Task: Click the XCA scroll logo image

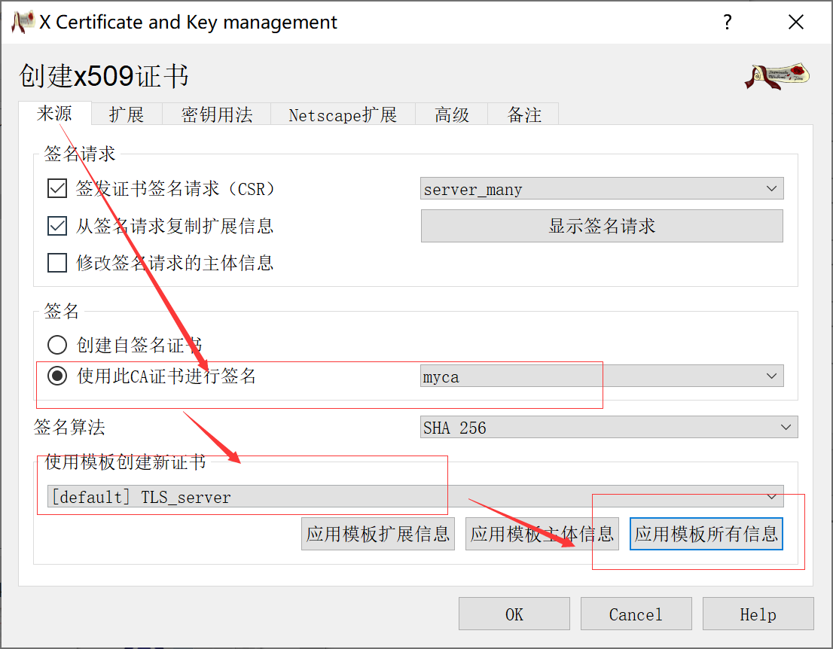Action: tap(777, 77)
